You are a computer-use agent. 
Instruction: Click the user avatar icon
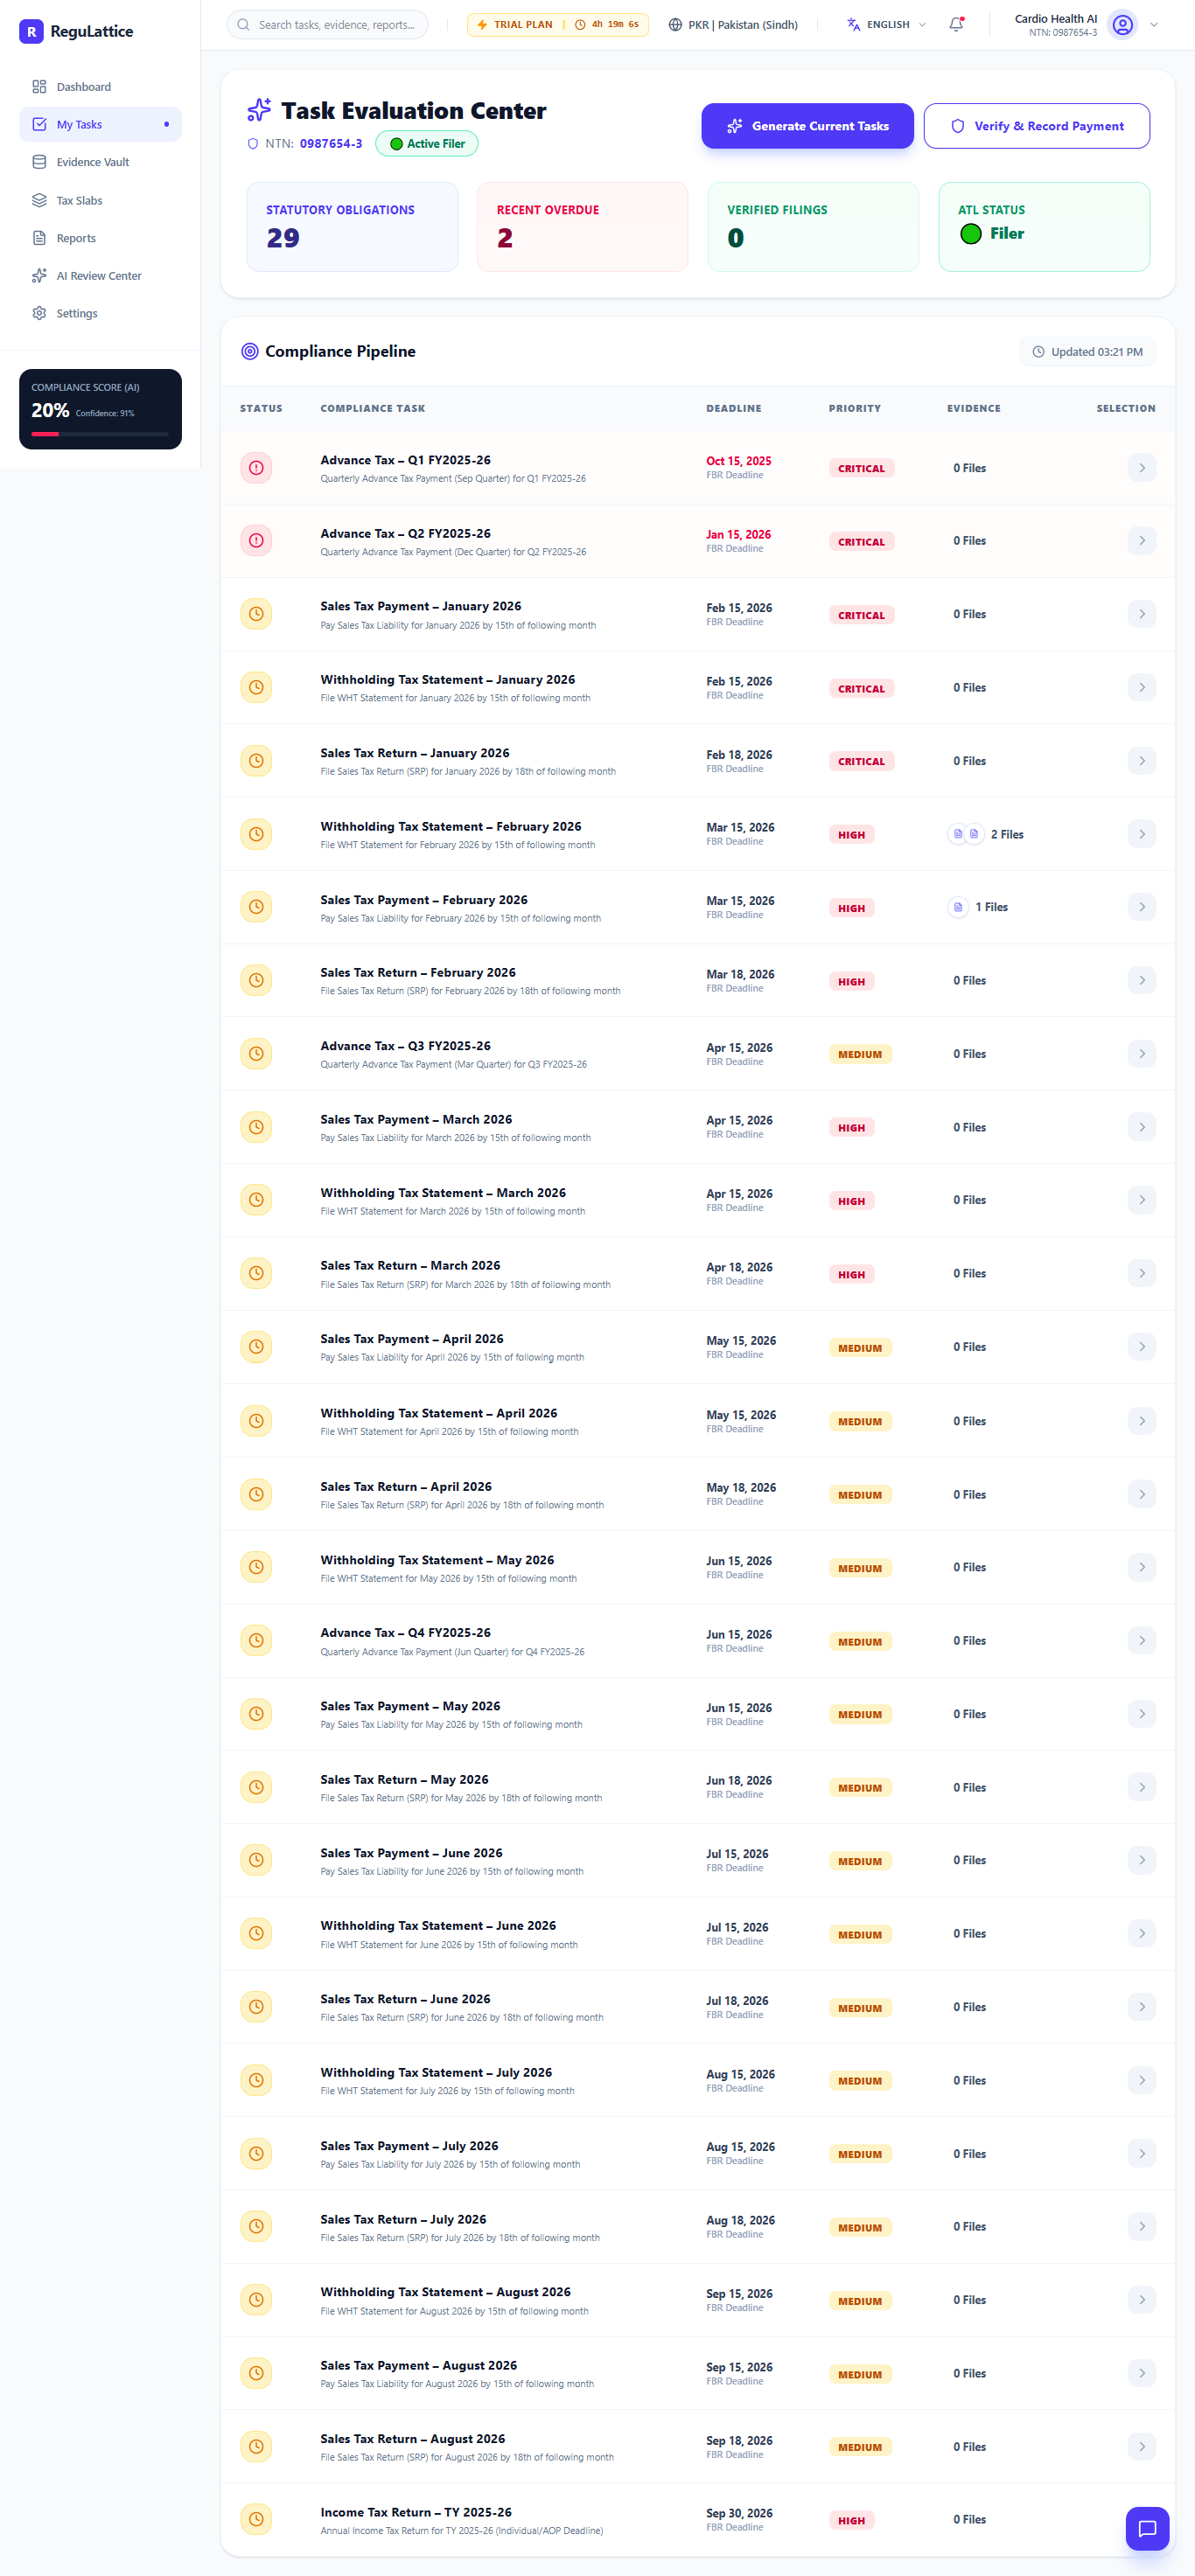point(1123,25)
